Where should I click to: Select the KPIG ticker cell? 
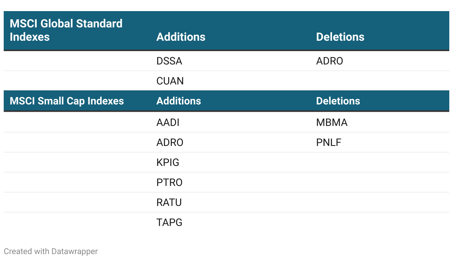[x=168, y=163]
